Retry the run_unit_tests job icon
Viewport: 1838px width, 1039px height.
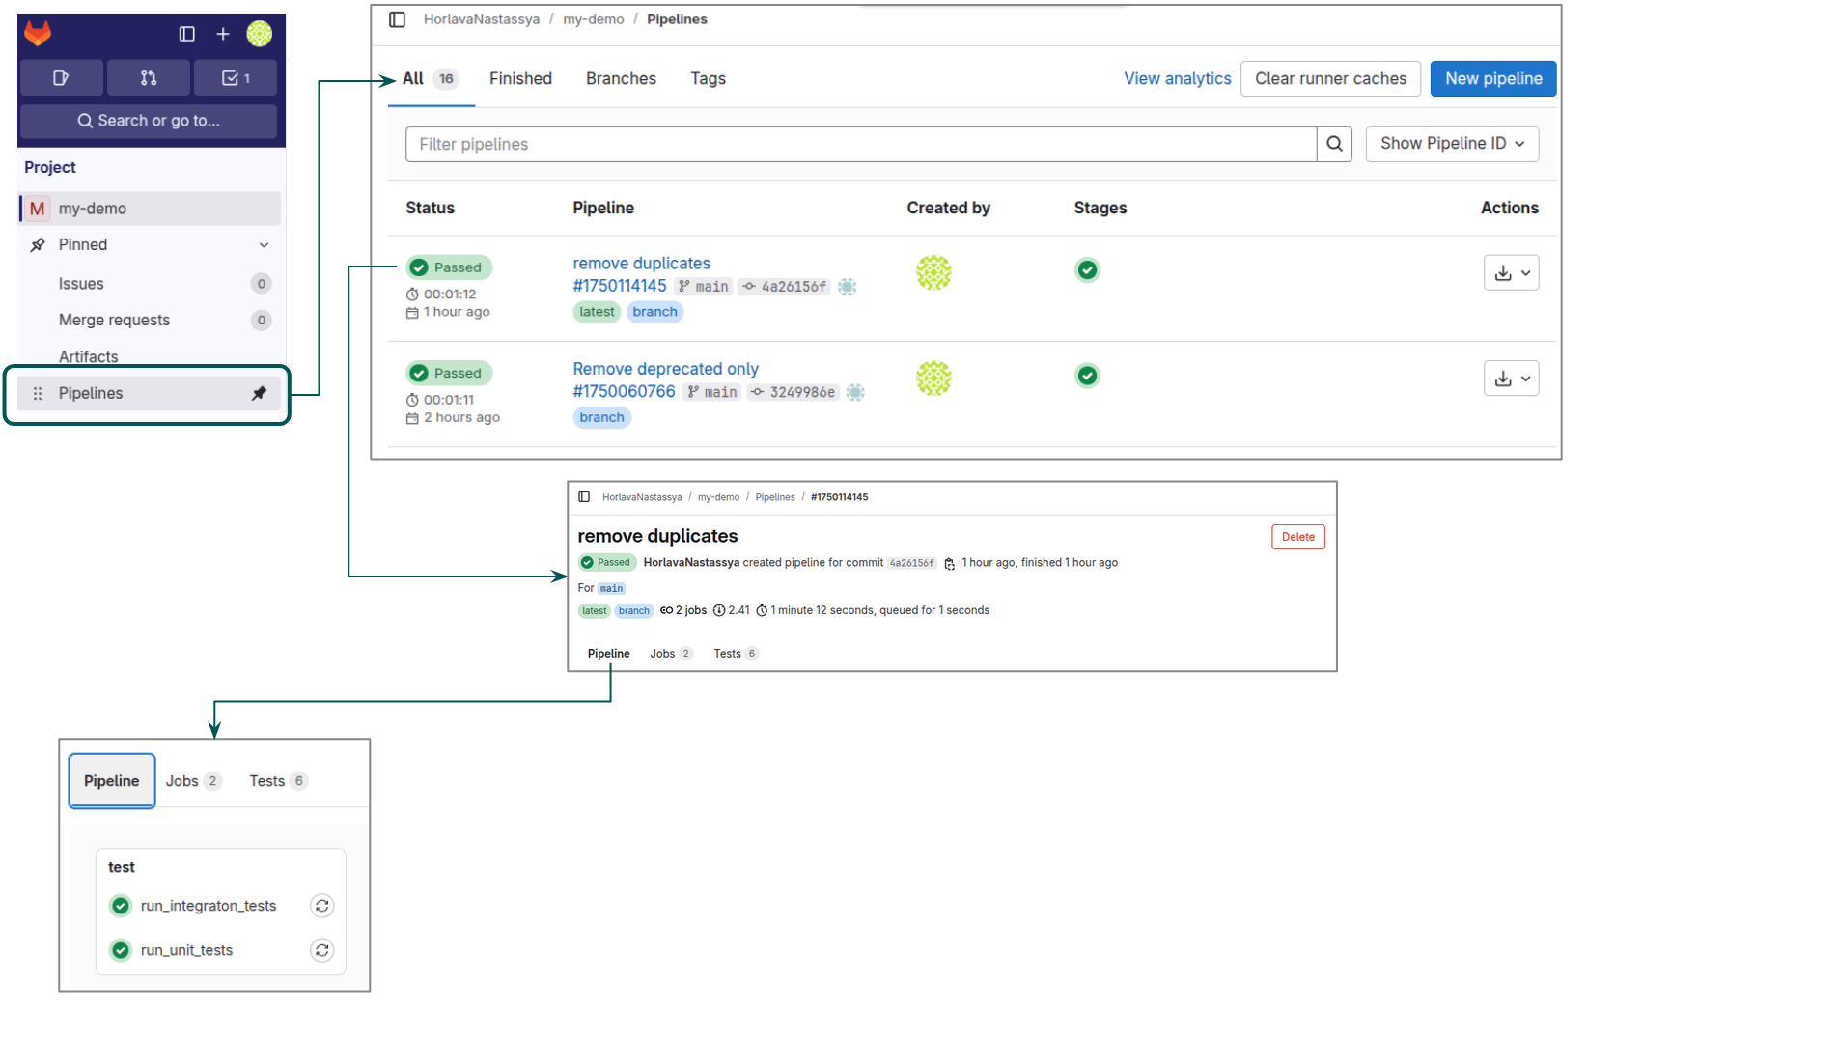tap(322, 950)
